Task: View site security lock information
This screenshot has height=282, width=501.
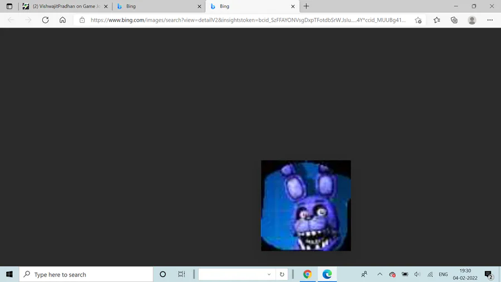Action: coord(82,20)
